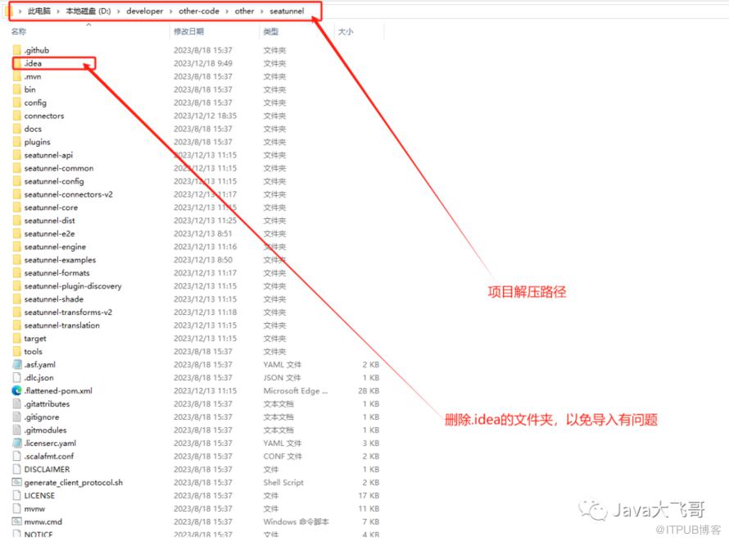Click seatunnel-plugin-discovery folder name

[73, 285]
